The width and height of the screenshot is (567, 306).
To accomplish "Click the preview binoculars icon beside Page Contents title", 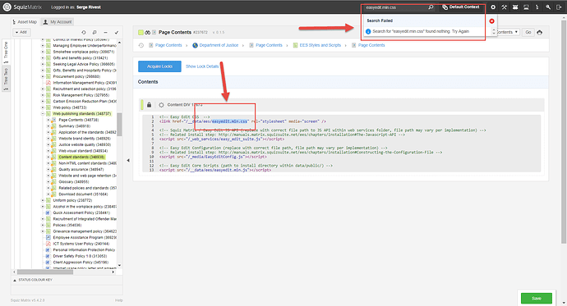I will 148,33.
